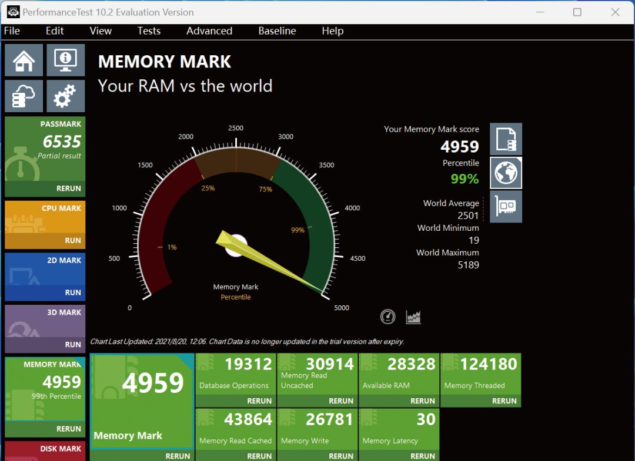Rerun the Memory Read Cached test
Image resolution: width=635 pixels, height=461 pixels.
[236, 456]
